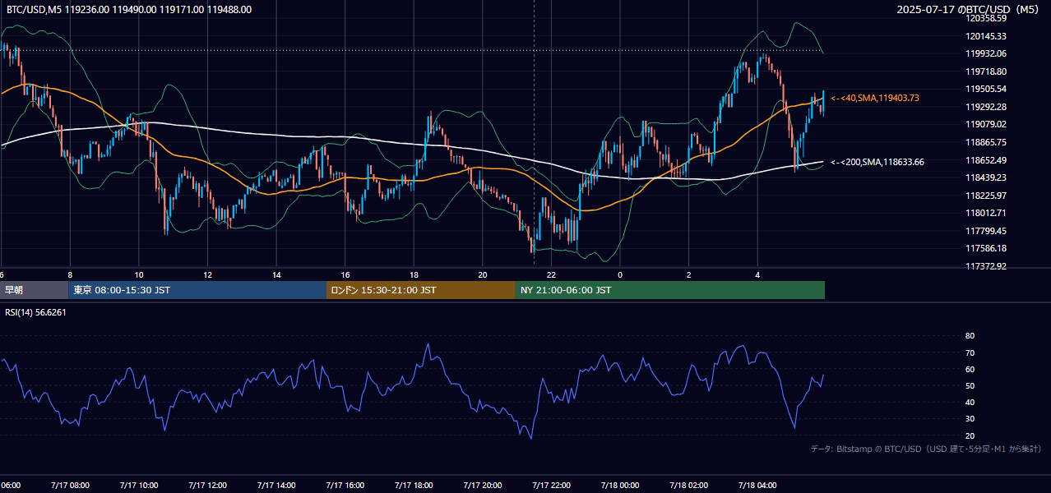Click hour label 8 under the price chart
Screen dimensions: 1051x493
(70, 274)
